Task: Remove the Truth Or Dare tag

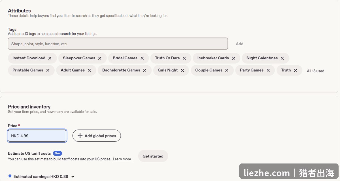Action: [184, 58]
